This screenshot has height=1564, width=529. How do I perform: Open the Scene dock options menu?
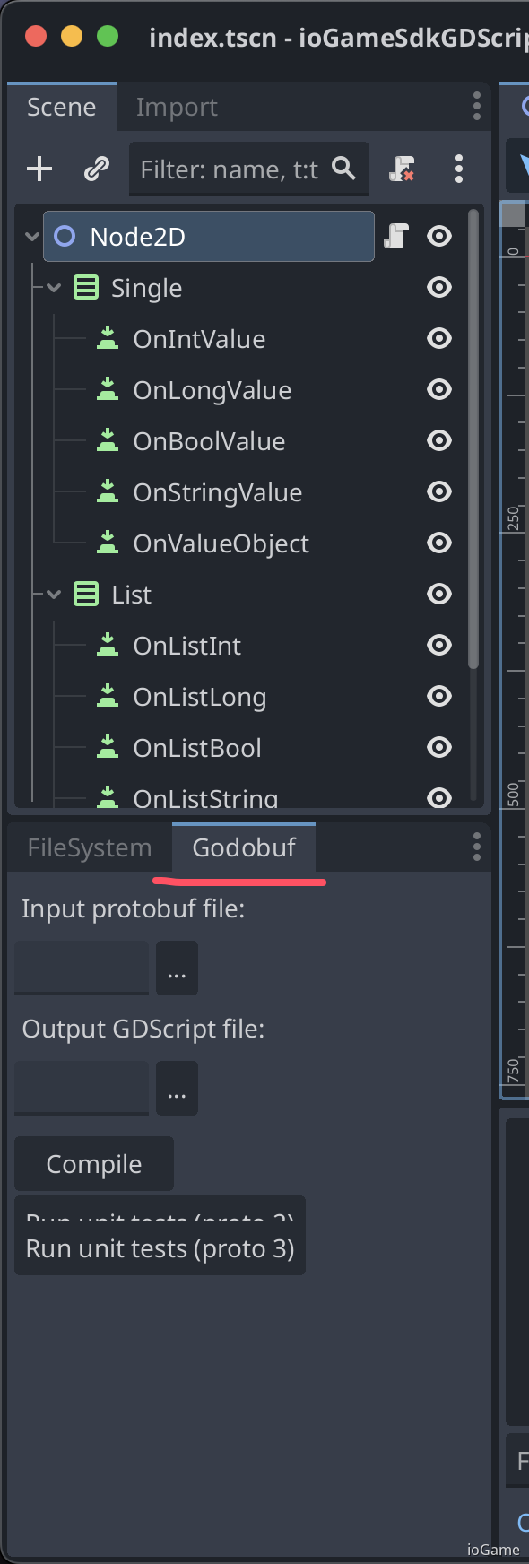476,106
